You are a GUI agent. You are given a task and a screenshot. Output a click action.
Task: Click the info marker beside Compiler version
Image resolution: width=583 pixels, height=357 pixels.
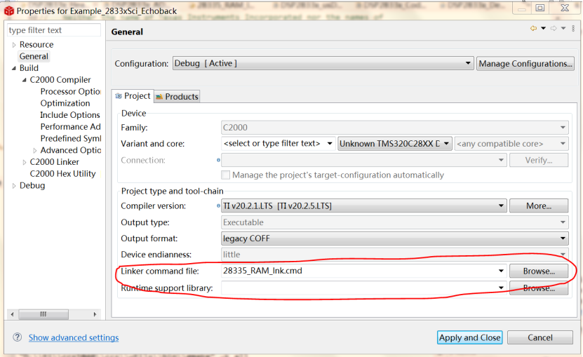218,206
